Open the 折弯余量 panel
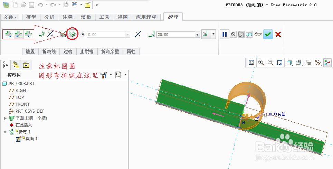The height and width of the screenshot is (169, 333). [110, 51]
